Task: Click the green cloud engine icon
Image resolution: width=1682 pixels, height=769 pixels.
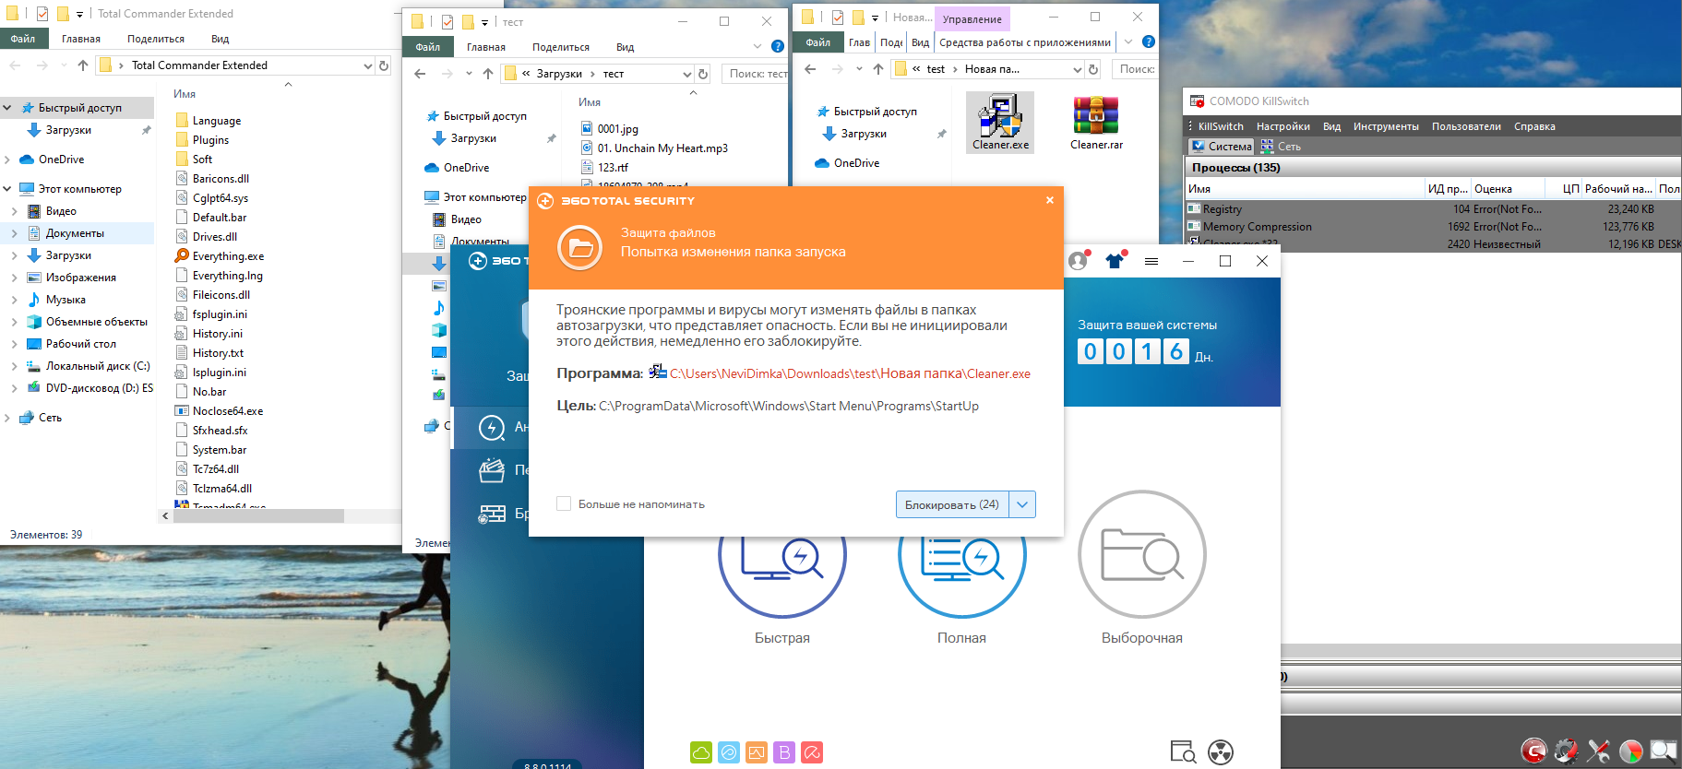Action: click(701, 752)
